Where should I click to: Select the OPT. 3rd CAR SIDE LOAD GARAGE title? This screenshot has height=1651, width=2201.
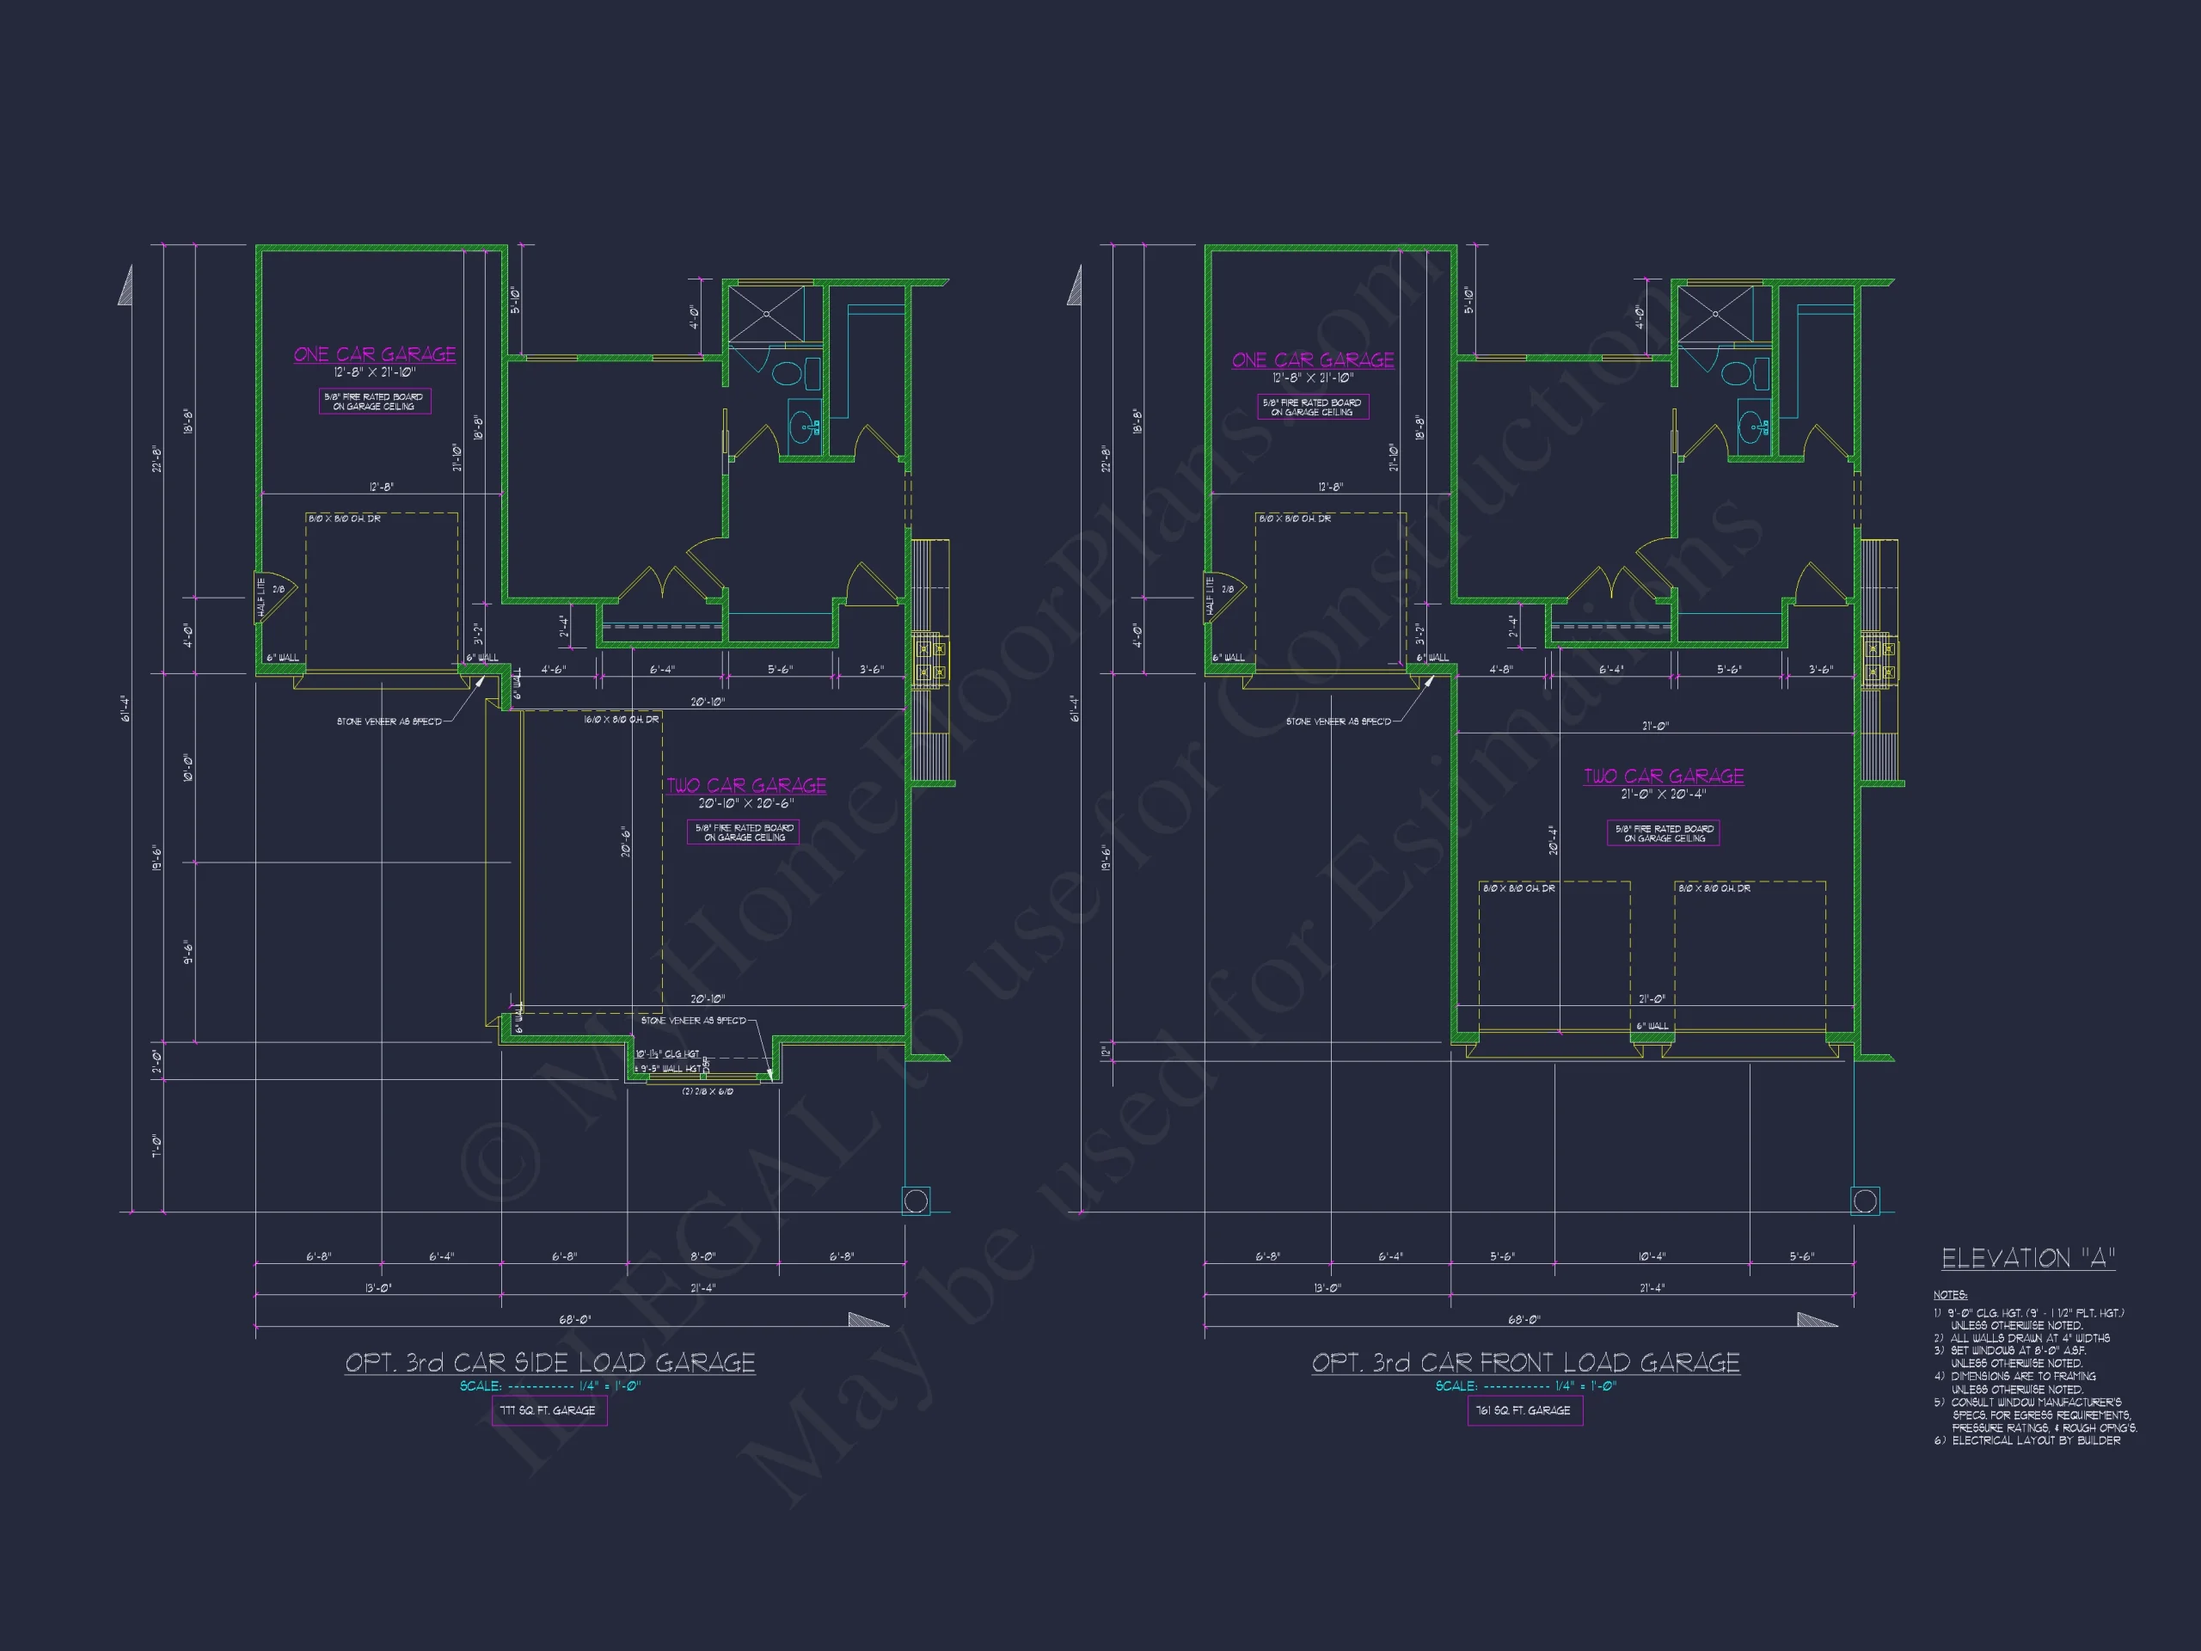pos(550,1362)
